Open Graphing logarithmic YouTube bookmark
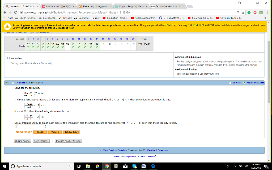This screenshot has height=170, width=272. pyautogui.click(x=144, y=18)
